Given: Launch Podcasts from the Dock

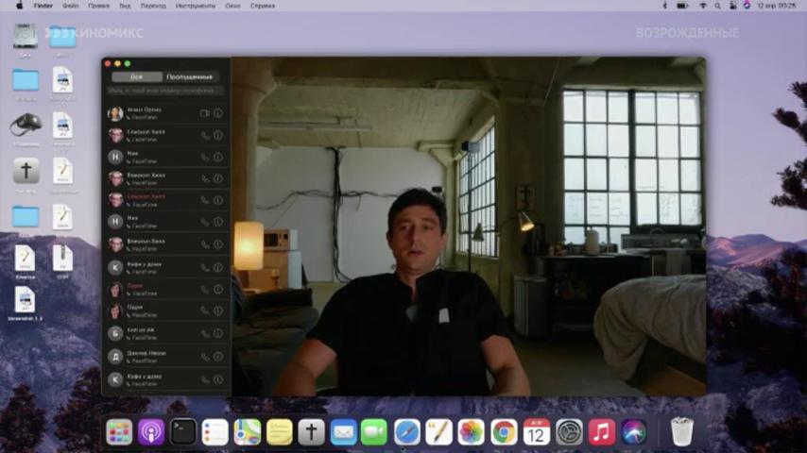Looking at the screenshot, I should click(151, 432).
